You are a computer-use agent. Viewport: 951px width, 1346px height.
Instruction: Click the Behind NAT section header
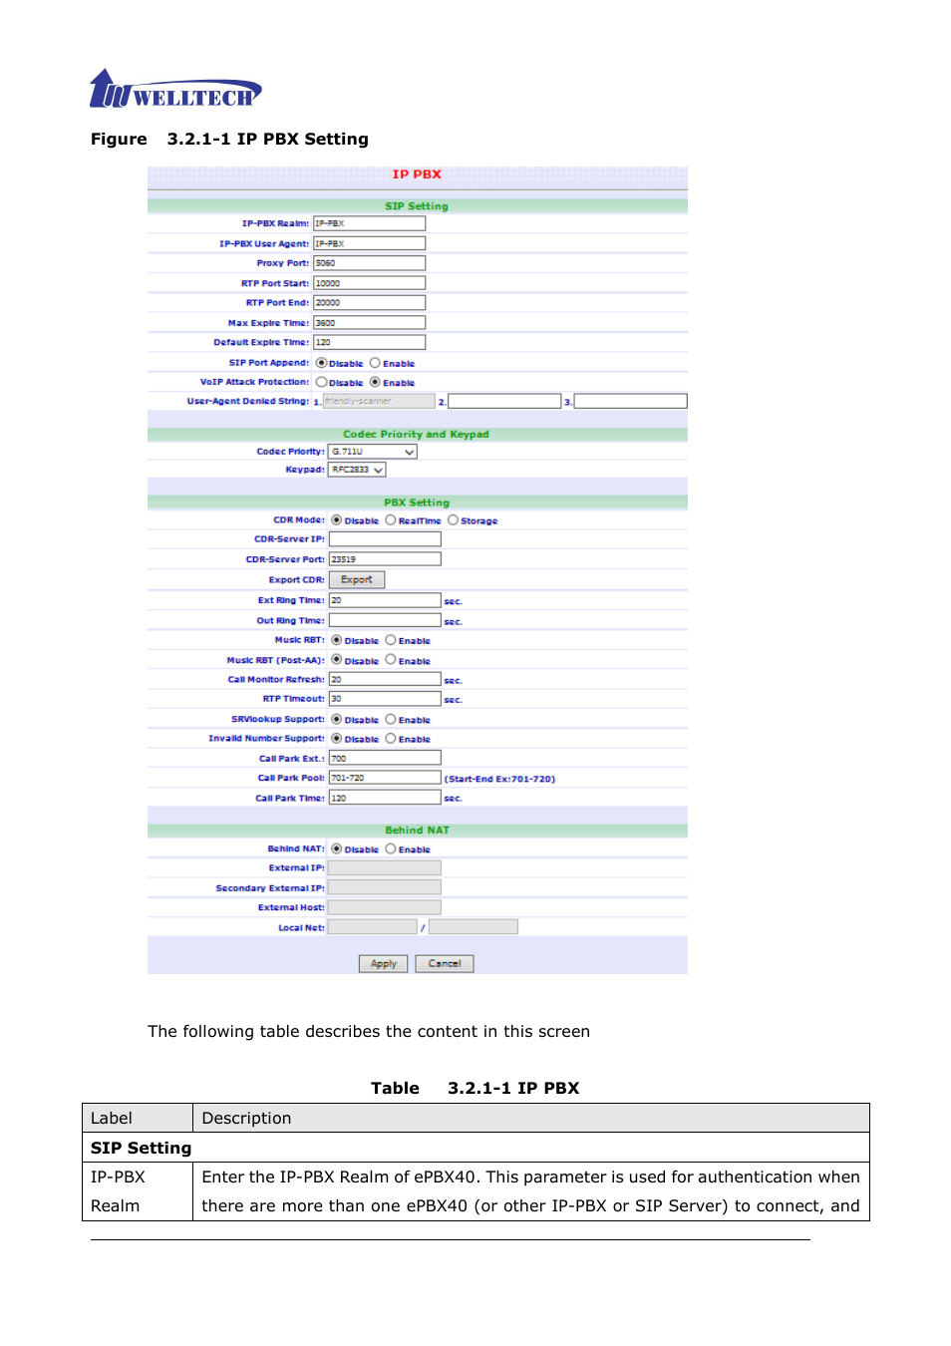[418, 831]
